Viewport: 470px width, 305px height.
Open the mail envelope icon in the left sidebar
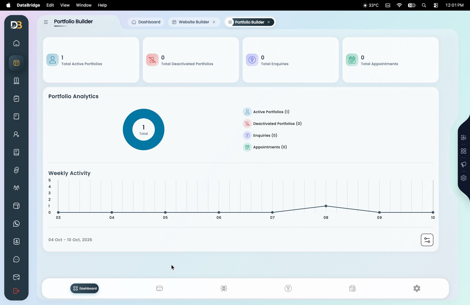(16, 277)
